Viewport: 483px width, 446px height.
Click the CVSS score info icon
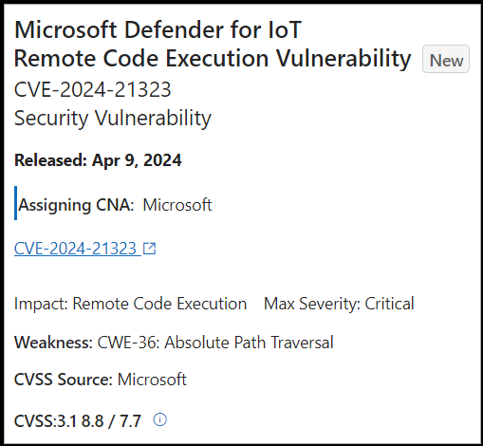(159, 419)
